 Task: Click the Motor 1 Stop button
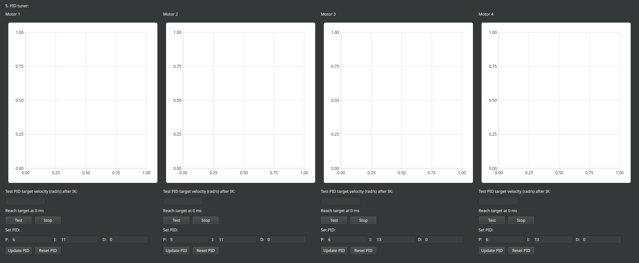pyautogui.click(x=48, y=220)
